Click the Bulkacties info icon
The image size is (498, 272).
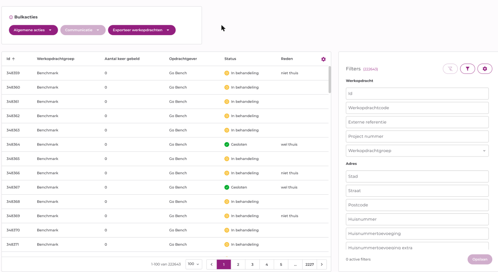pos(11,17)
